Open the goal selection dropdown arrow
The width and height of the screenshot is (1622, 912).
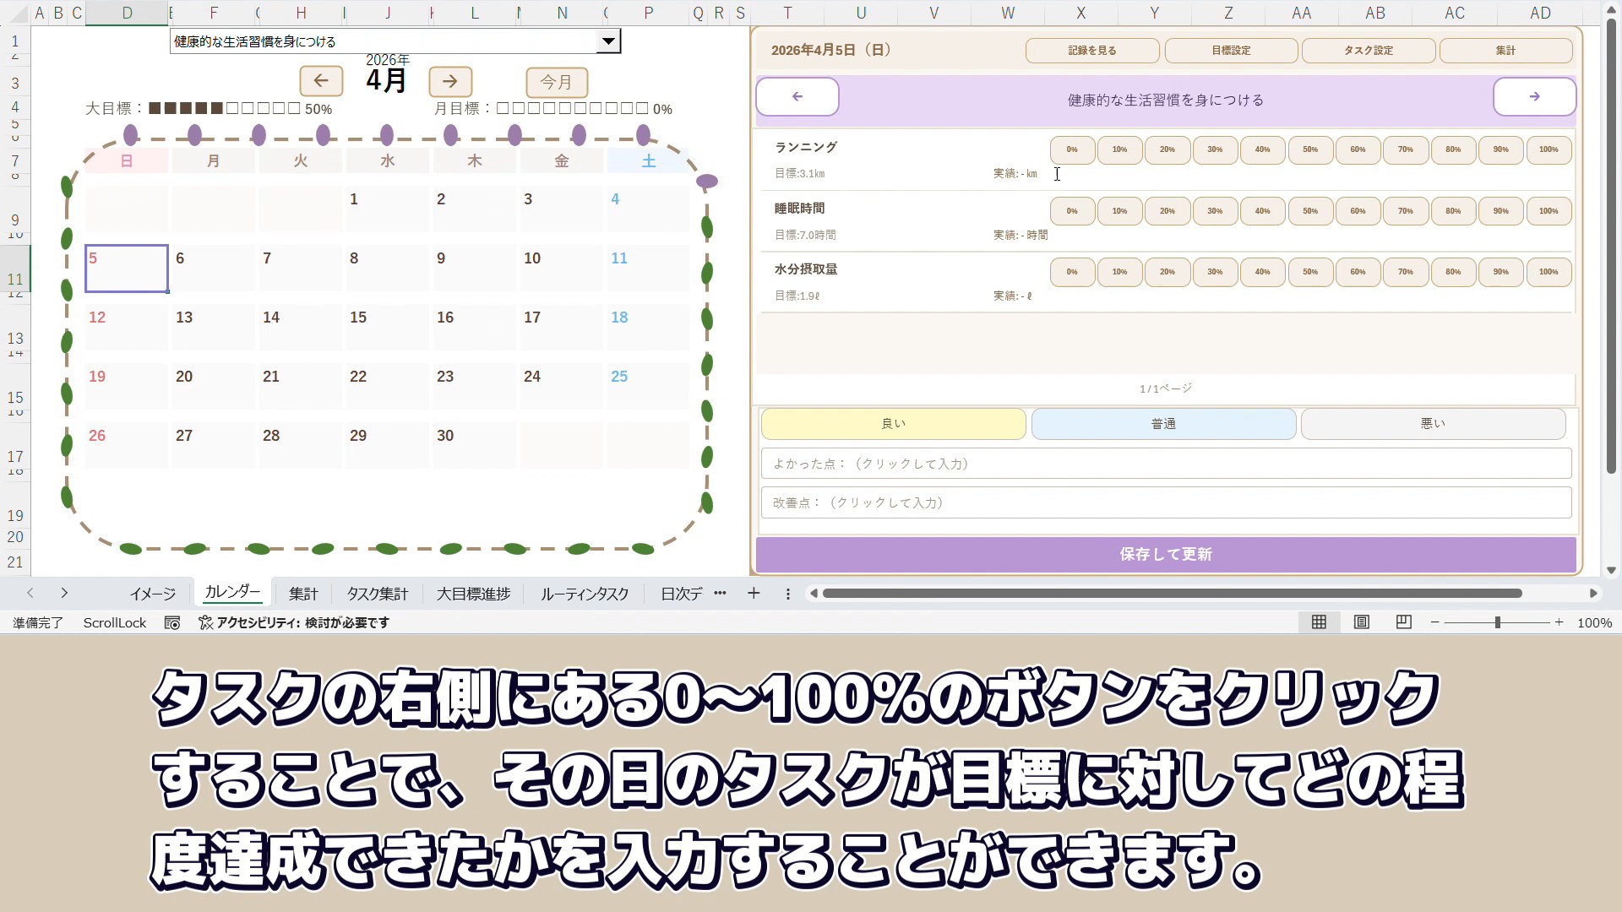point(607,41)
